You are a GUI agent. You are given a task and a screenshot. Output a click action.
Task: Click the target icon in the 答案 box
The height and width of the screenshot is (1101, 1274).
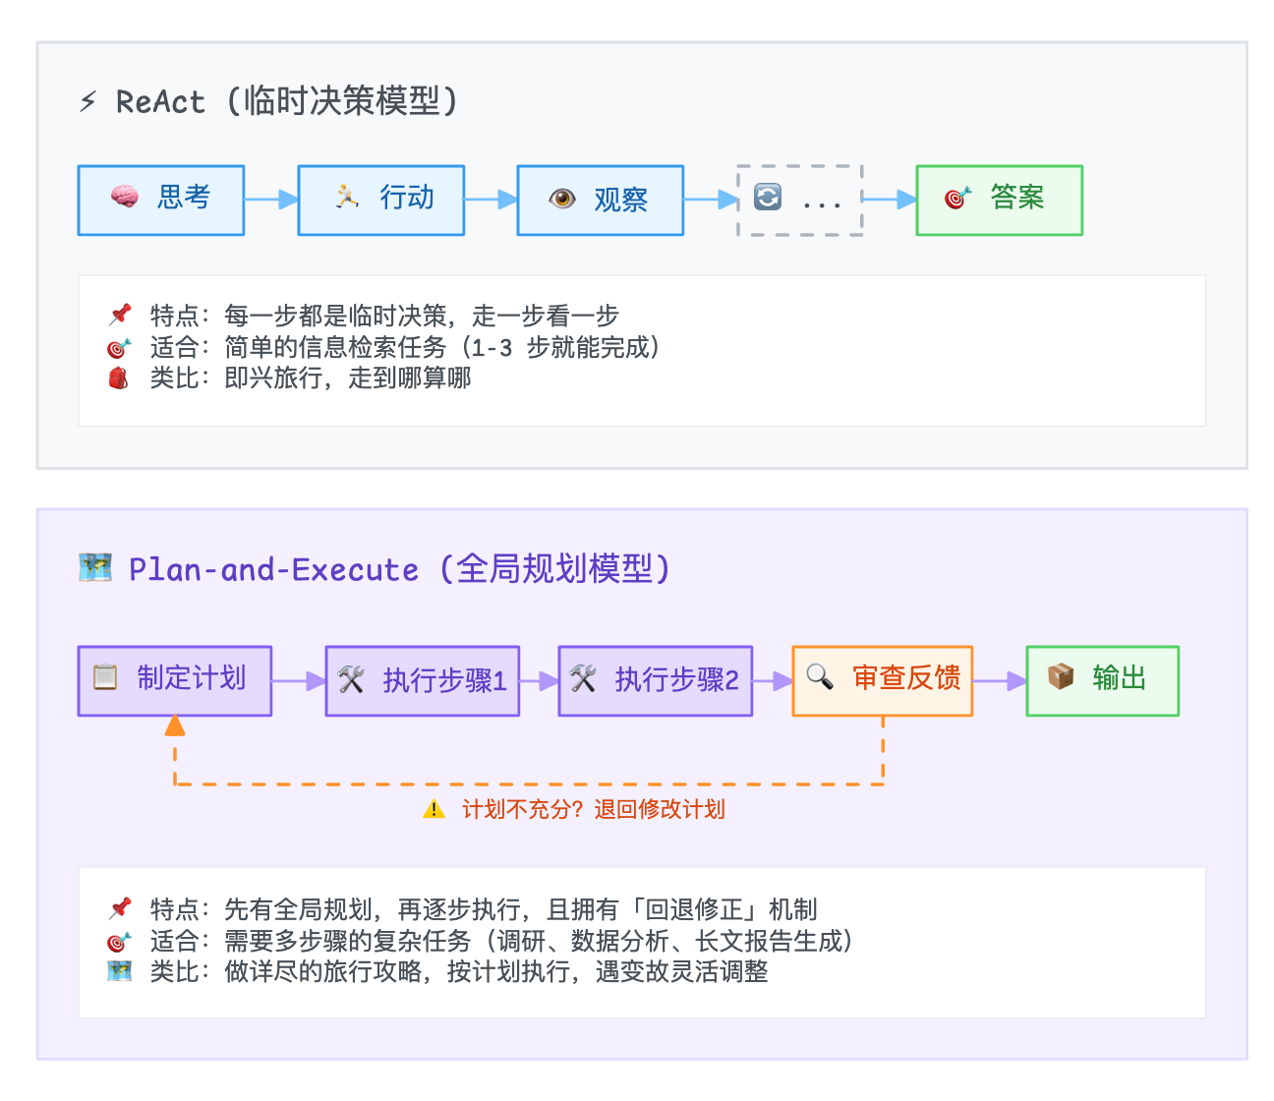(957, 198)
